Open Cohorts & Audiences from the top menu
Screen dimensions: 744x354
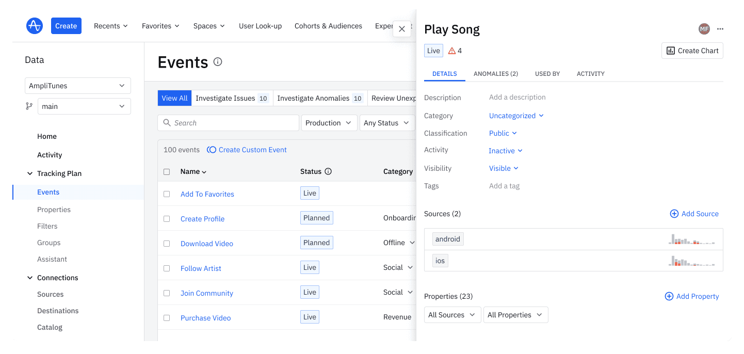pyautogui.click(x=328, y=26)
